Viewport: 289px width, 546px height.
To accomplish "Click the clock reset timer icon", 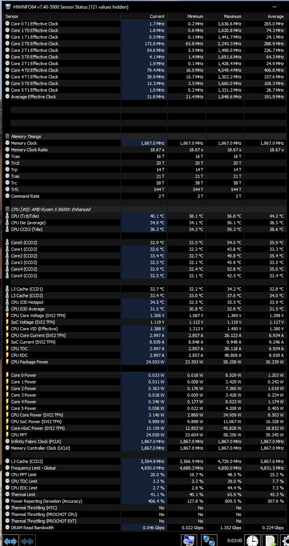I will point(252,541).
